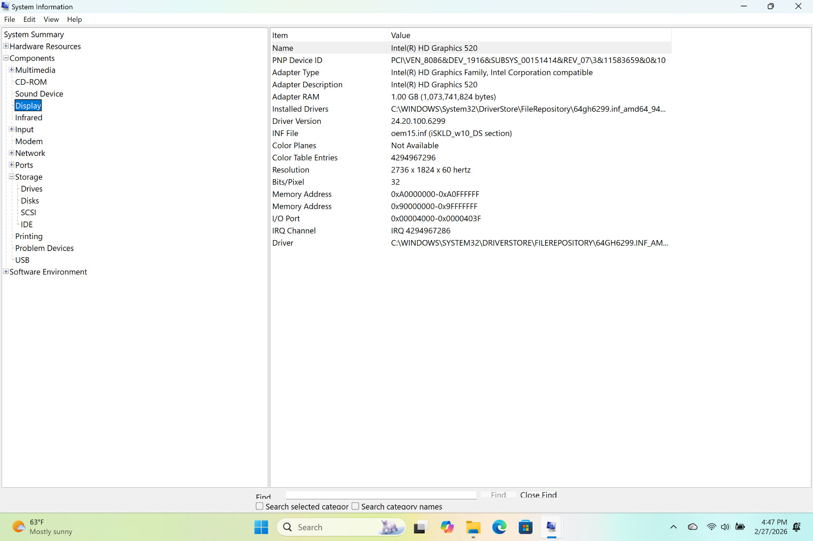Image resolution: width=813 pixels, height=541 pixels.
Task: Open Microsoft Store from the taskbar
Action: [x=525, y=527]
